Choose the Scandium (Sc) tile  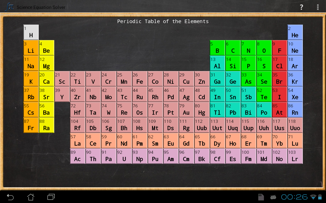point(62,79)
